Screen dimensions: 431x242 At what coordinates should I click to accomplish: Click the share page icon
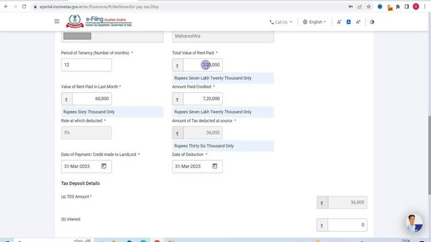[360, 7]
